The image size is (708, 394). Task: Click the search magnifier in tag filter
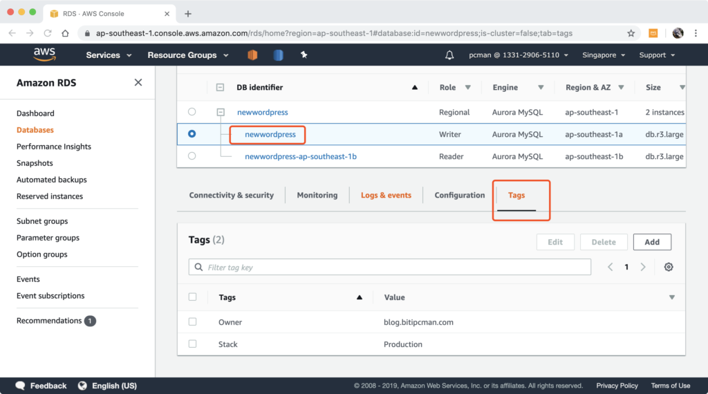(198, 268)
